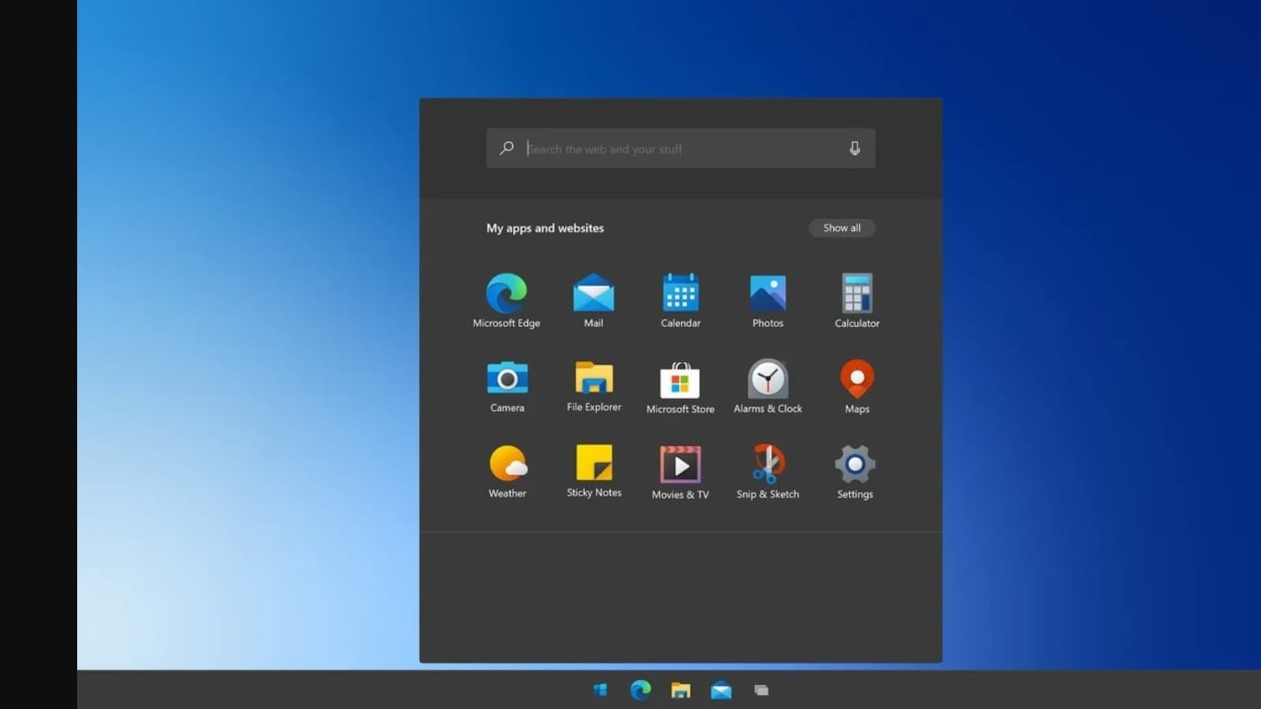
Task: Open the Settings app
Action: (x=854, y=473)
